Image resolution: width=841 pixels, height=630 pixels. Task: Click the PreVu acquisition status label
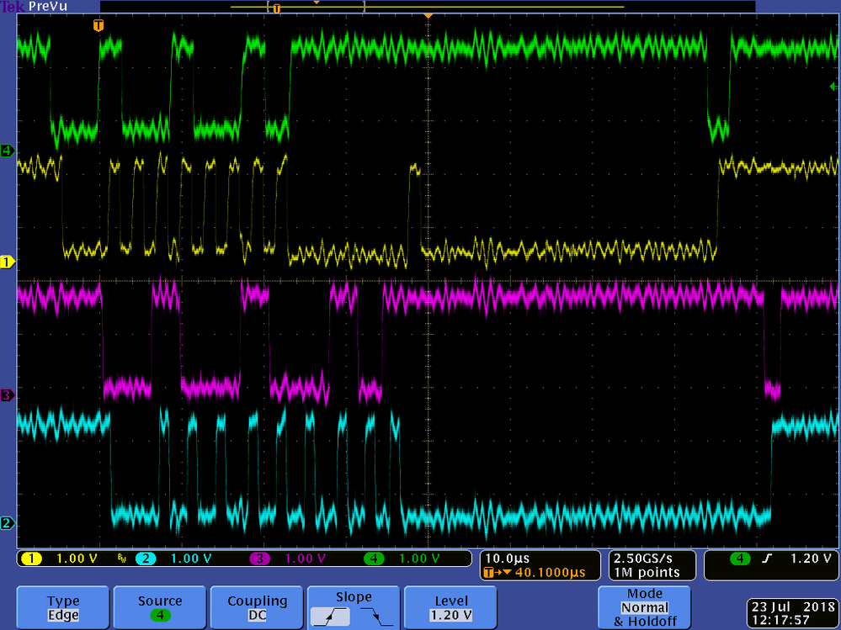[x=48, y=7]
